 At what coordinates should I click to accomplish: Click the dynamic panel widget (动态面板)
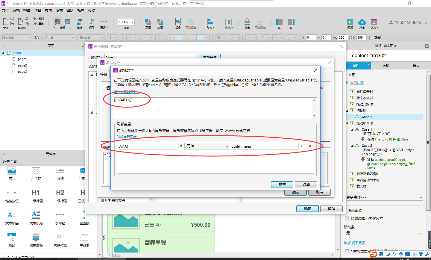tap(36, 237)
